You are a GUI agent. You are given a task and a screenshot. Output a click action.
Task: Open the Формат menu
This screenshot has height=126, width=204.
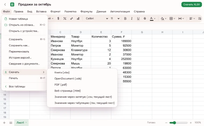(55, 12)
